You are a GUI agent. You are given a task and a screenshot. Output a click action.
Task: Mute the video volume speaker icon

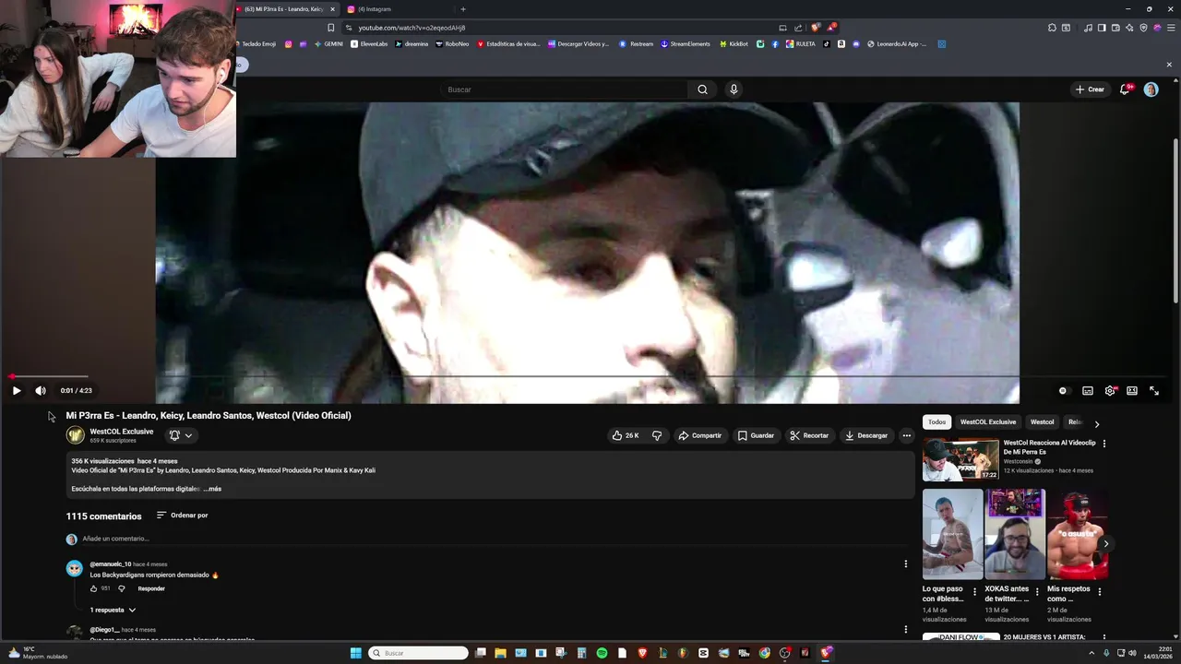(40, 391)
